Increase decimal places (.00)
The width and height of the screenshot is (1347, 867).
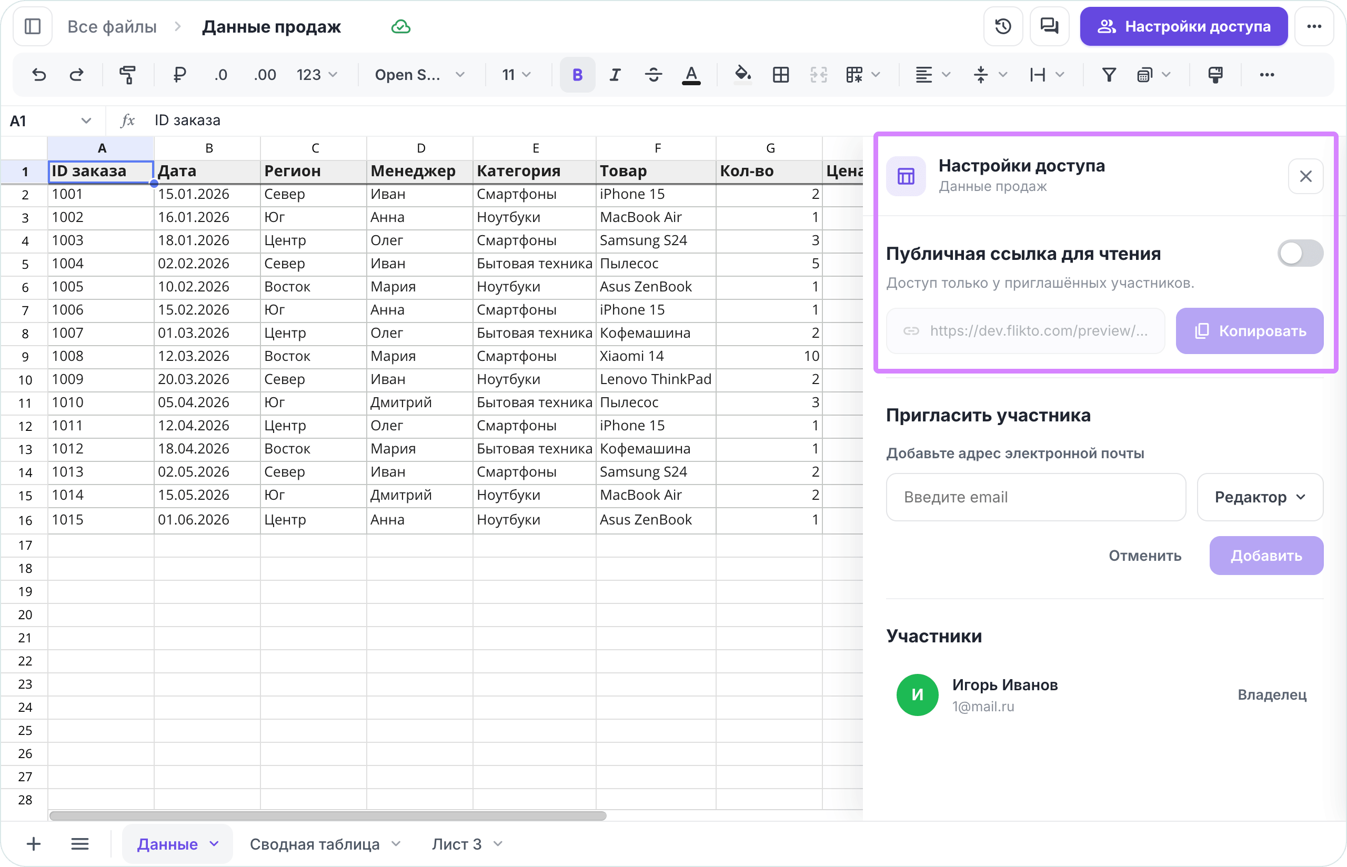(x=265, y=75)
